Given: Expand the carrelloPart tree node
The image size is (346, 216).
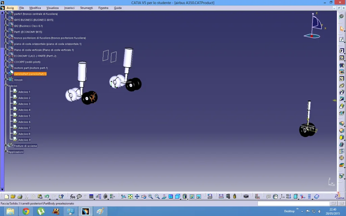Looking at the screenshot, I should 6,73.
